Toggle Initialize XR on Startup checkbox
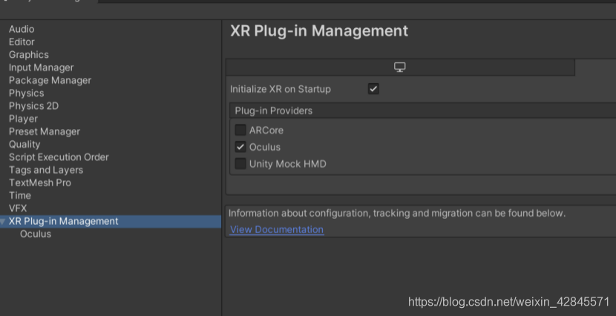 coord(373,89)
